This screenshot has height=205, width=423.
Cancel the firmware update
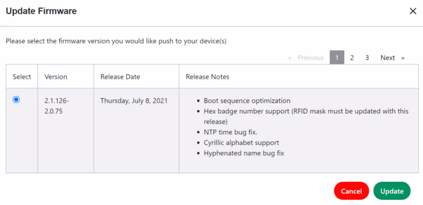tap(351, 191)
